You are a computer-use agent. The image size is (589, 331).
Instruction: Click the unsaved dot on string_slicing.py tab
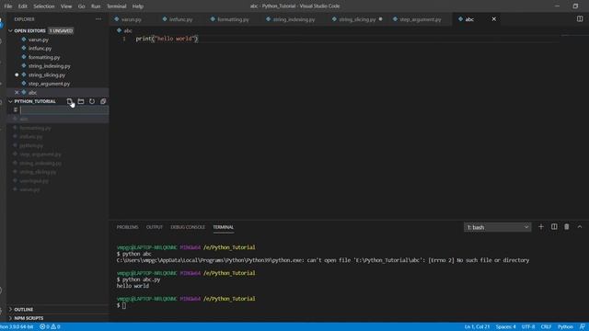[380, 19]
